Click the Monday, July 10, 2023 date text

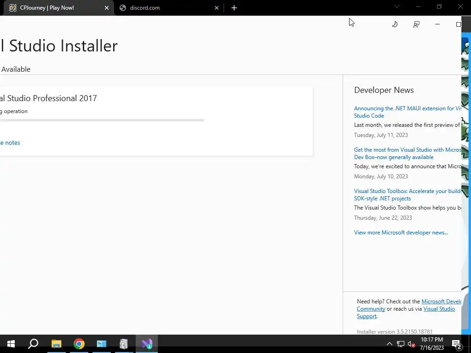point(381,176)
